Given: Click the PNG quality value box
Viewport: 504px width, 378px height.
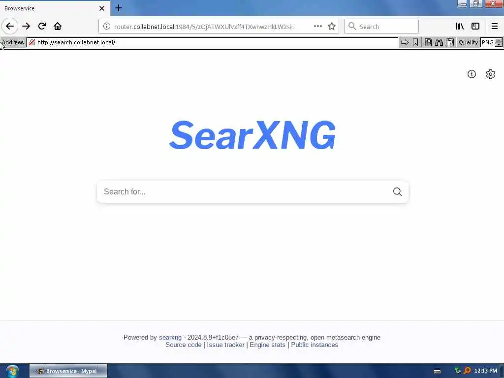Looking at the screenshot, I should [488, 42].
